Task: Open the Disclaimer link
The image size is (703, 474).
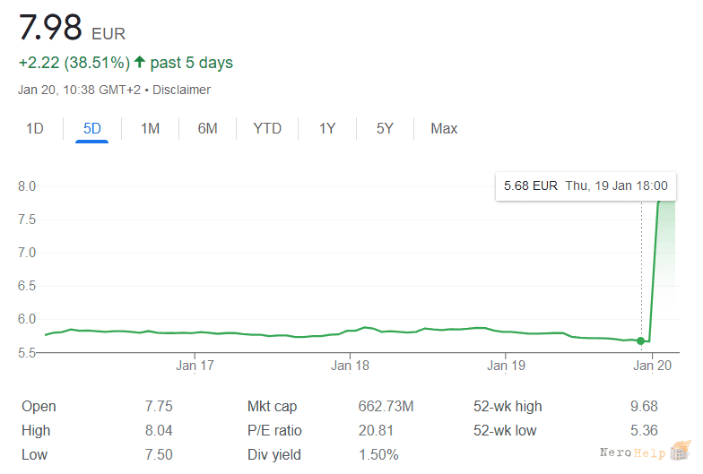Action: point(181,90)
